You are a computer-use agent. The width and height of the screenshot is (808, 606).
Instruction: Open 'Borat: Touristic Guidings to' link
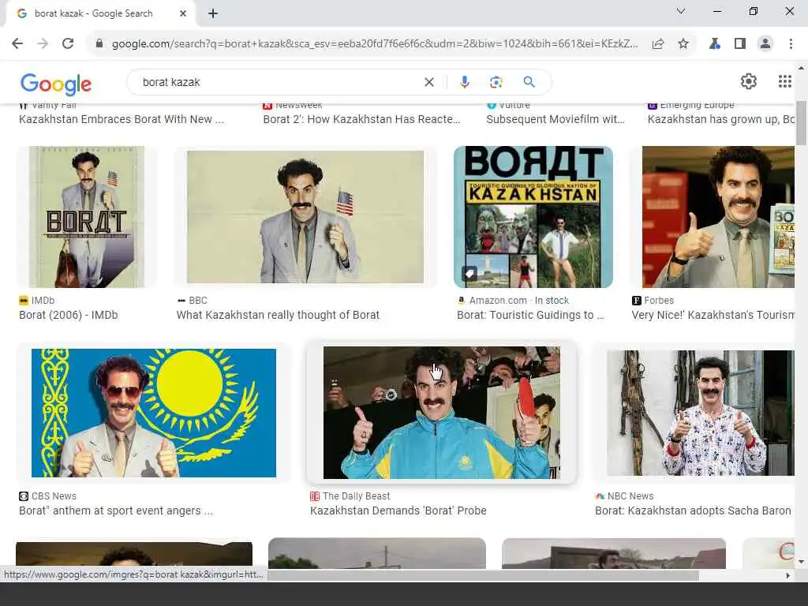point(530,315)
